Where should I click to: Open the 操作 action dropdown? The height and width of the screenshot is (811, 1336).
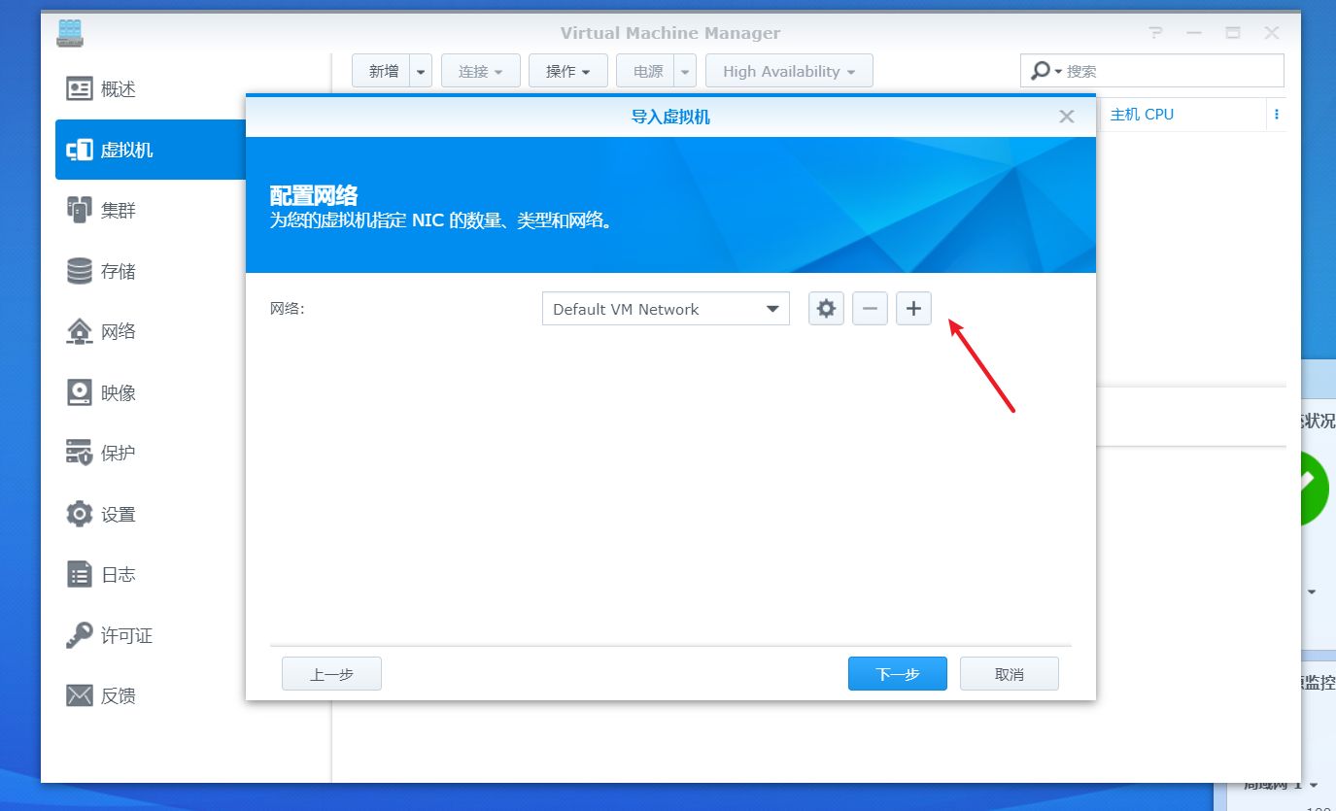pyautogui.click(x=567, y=71)
